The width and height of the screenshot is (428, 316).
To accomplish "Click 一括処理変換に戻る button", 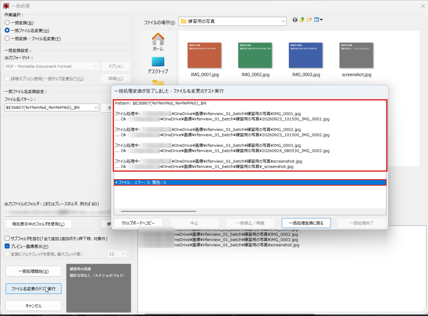I will [x=306, y=223].
